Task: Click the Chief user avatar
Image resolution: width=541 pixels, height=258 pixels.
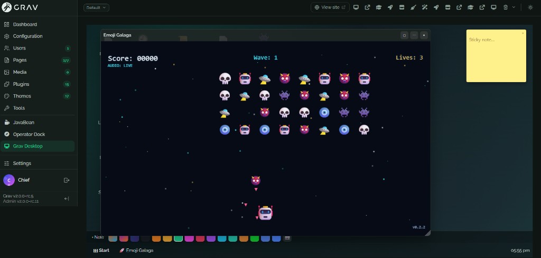Action: click(x=9, y=180)
